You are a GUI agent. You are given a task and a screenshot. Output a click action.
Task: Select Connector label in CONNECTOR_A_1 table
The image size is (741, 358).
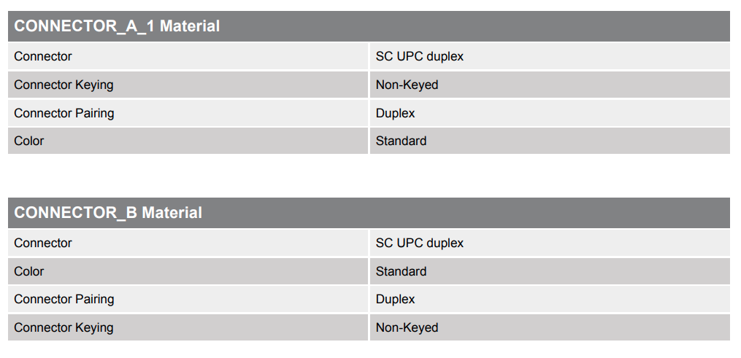(43, 56)
